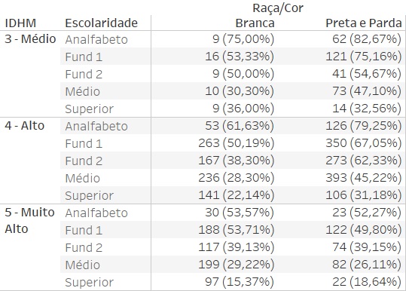Select the 4 - Alto row group label
Viewport: 406px width, 291px height.
click(25, 126)
